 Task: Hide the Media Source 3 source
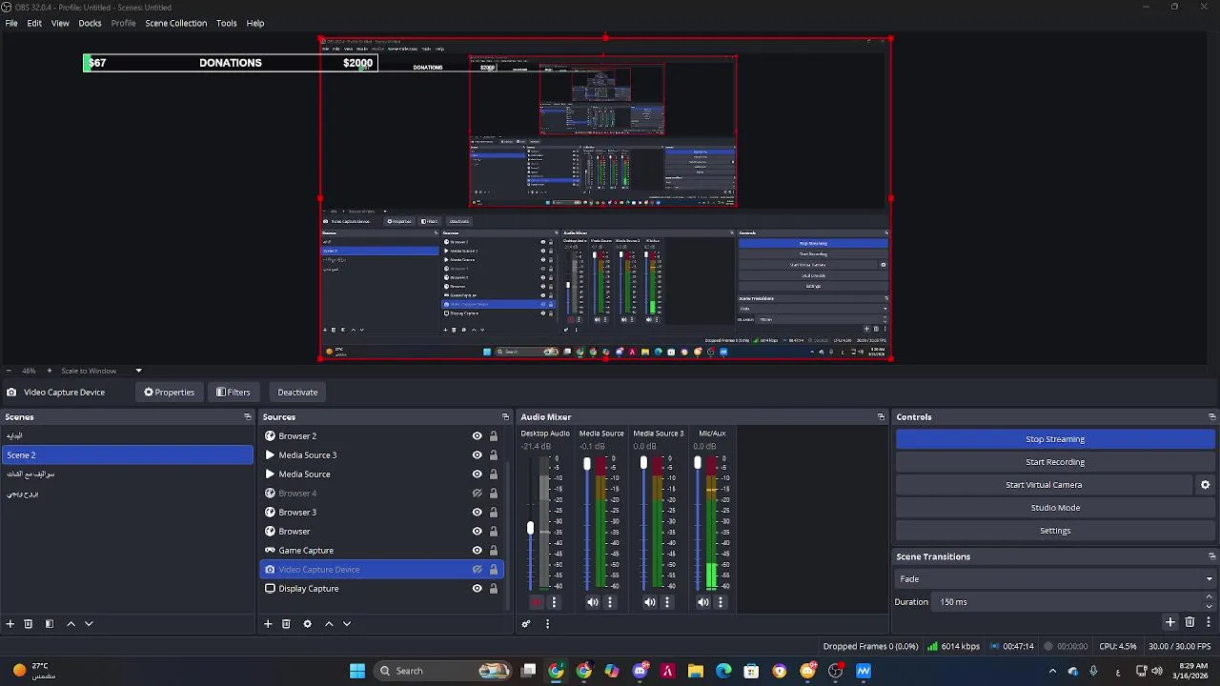coord(477,455)
